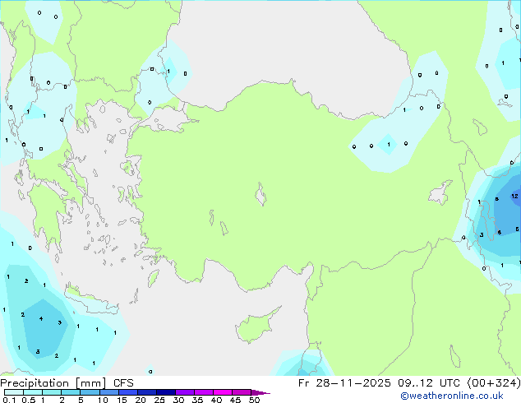Screen dimensions: 521x403
Task: Click the 35–40 mm legend swatch
Action: click(x=204, y=392)
